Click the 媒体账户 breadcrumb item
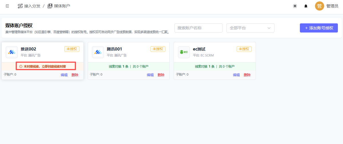This screenshot has height=144, width=343. pos(62,6)
